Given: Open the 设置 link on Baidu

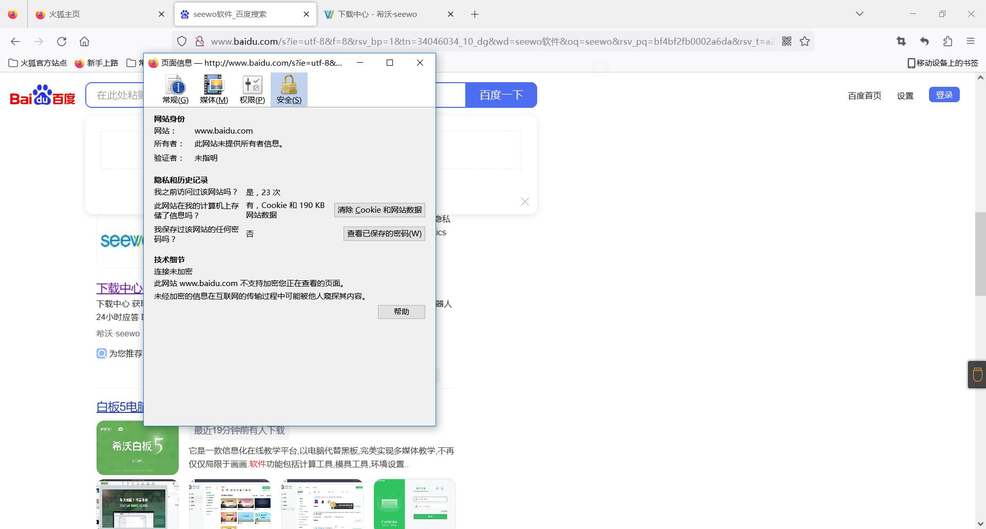Looking at the screenshot, I should tap(905, 96).
